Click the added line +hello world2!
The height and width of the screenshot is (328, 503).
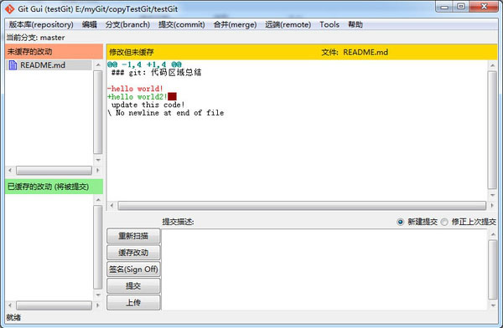[137, 97]
